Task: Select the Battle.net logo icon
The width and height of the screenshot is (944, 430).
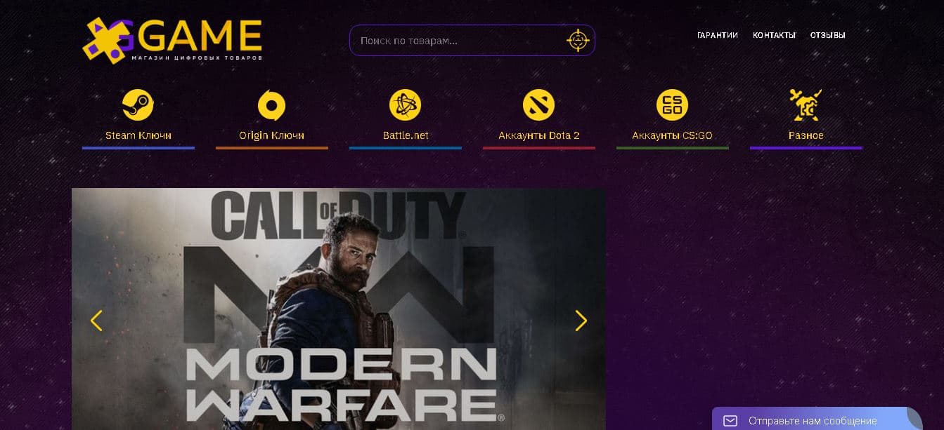Action: [405, 105]
